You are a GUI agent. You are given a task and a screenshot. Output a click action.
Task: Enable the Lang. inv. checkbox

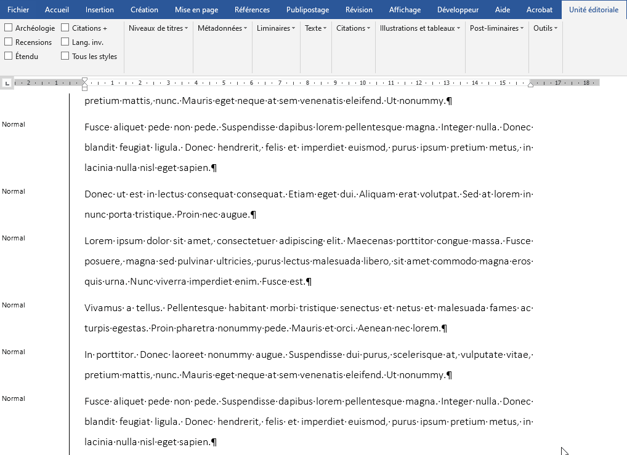pos(65,42)
